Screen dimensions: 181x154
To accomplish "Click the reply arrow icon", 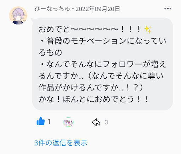I will click(96, 122).
